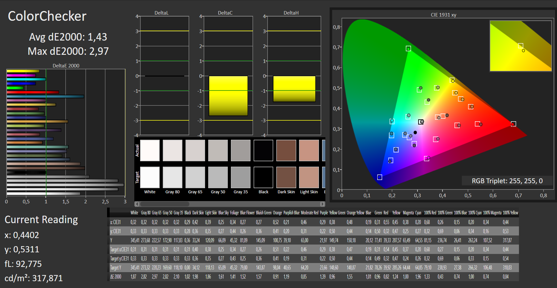Click the '100% Blue' table column header
Viewport: 557px width, 288px height.
[460, 213]
